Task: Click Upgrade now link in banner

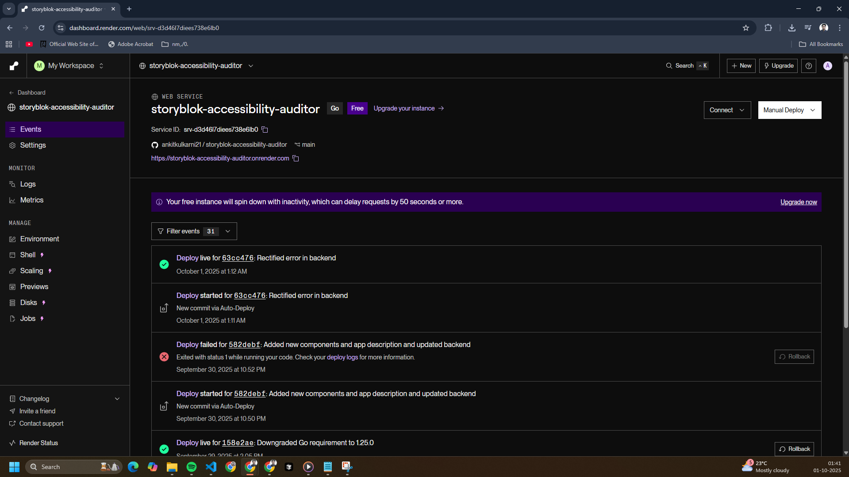Action: tap(799, 202)
